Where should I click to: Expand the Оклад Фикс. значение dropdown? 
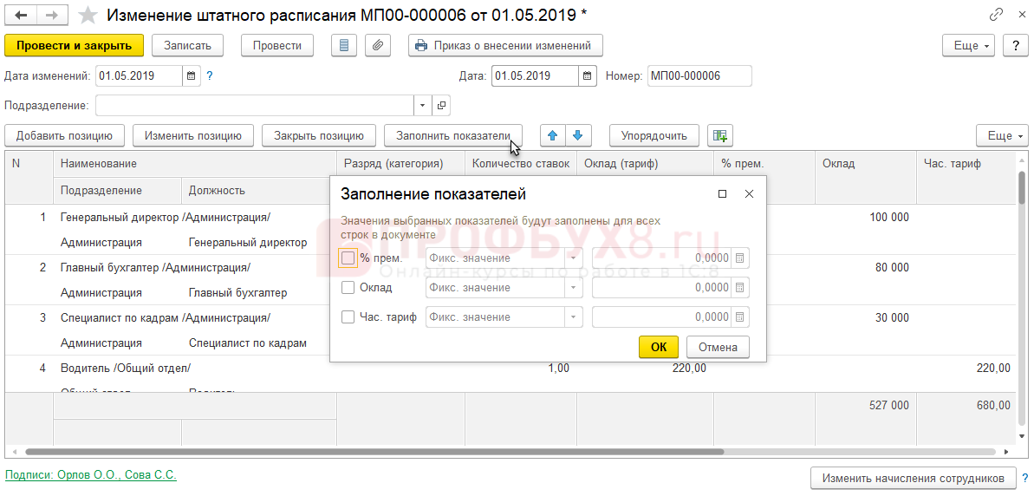tap(574, 288)
